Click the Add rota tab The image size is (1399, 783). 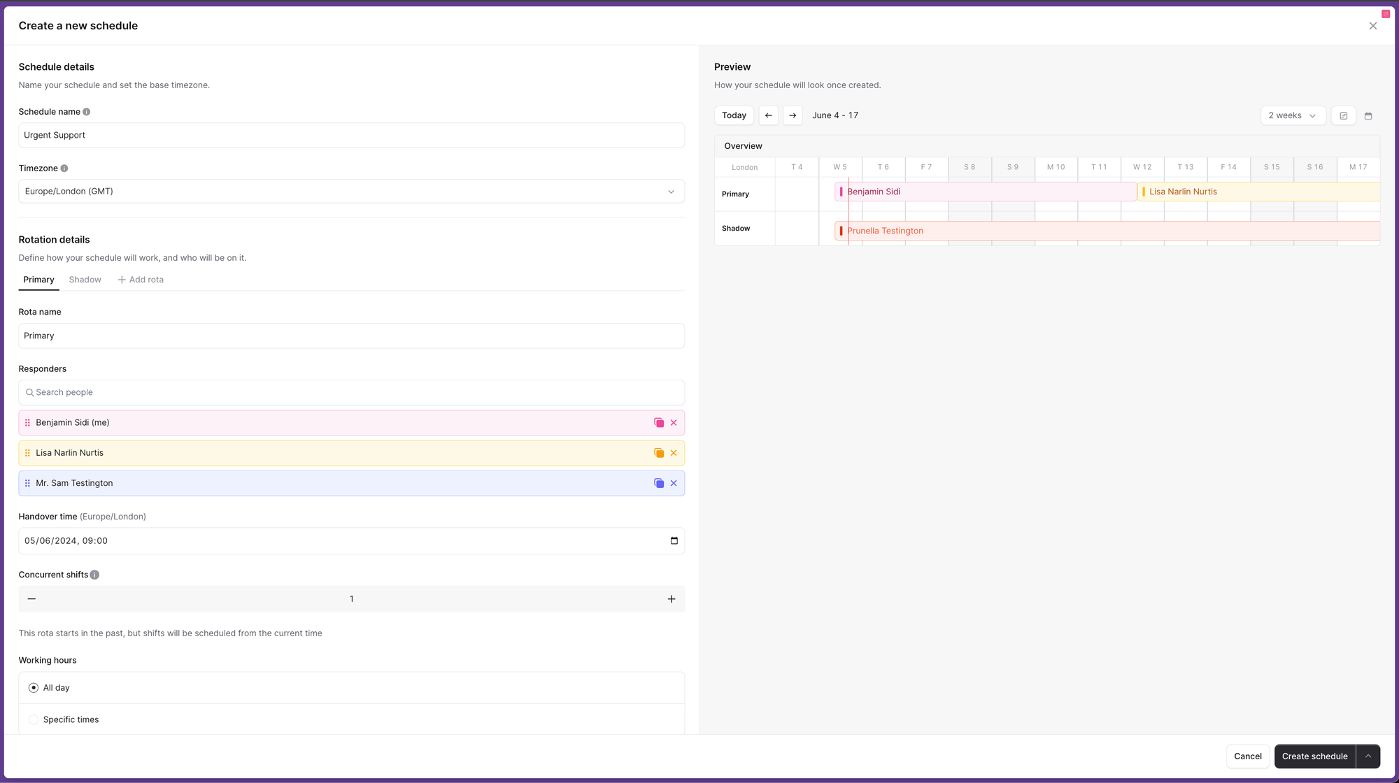point(141,280)
